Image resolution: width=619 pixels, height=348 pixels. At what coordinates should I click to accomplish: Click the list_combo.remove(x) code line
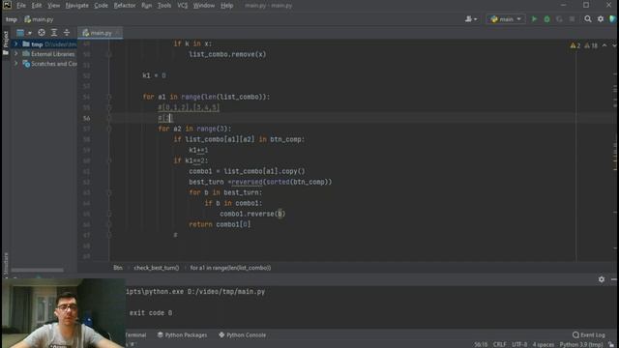[227, 54]
